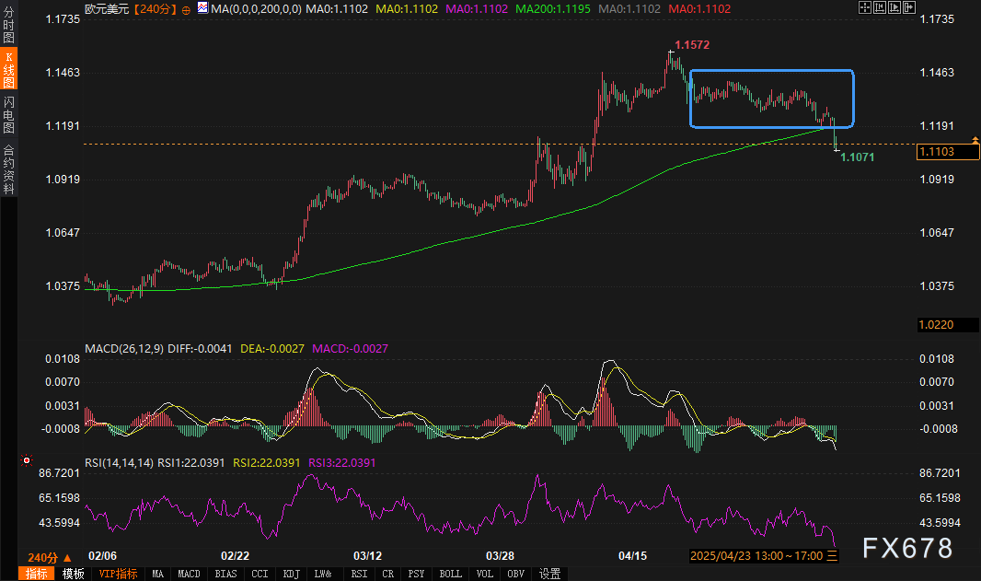Switch to the 闪电图 view
This screenshot has height=581, width=981.
pyautogui.click(x=8, y=114)
